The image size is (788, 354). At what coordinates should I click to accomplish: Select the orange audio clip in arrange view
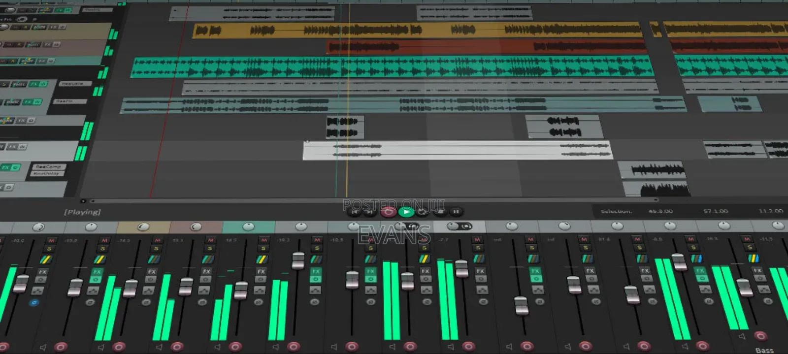418,31
